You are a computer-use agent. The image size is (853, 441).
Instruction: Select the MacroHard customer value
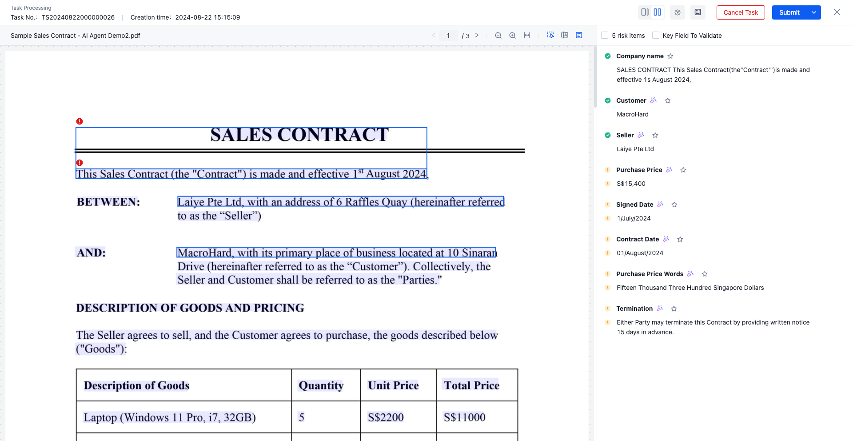pyautogui.click(x=633, y=114)
